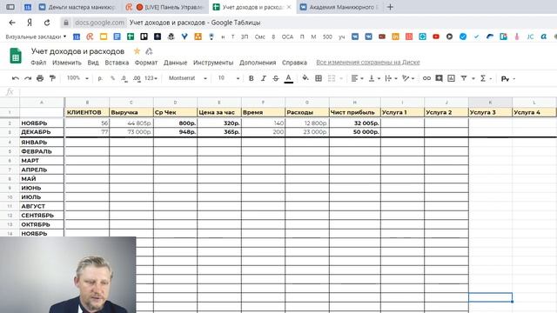This screenshot has width=557, height=313.
Task: Open text color picker
Action: (288, 78)
